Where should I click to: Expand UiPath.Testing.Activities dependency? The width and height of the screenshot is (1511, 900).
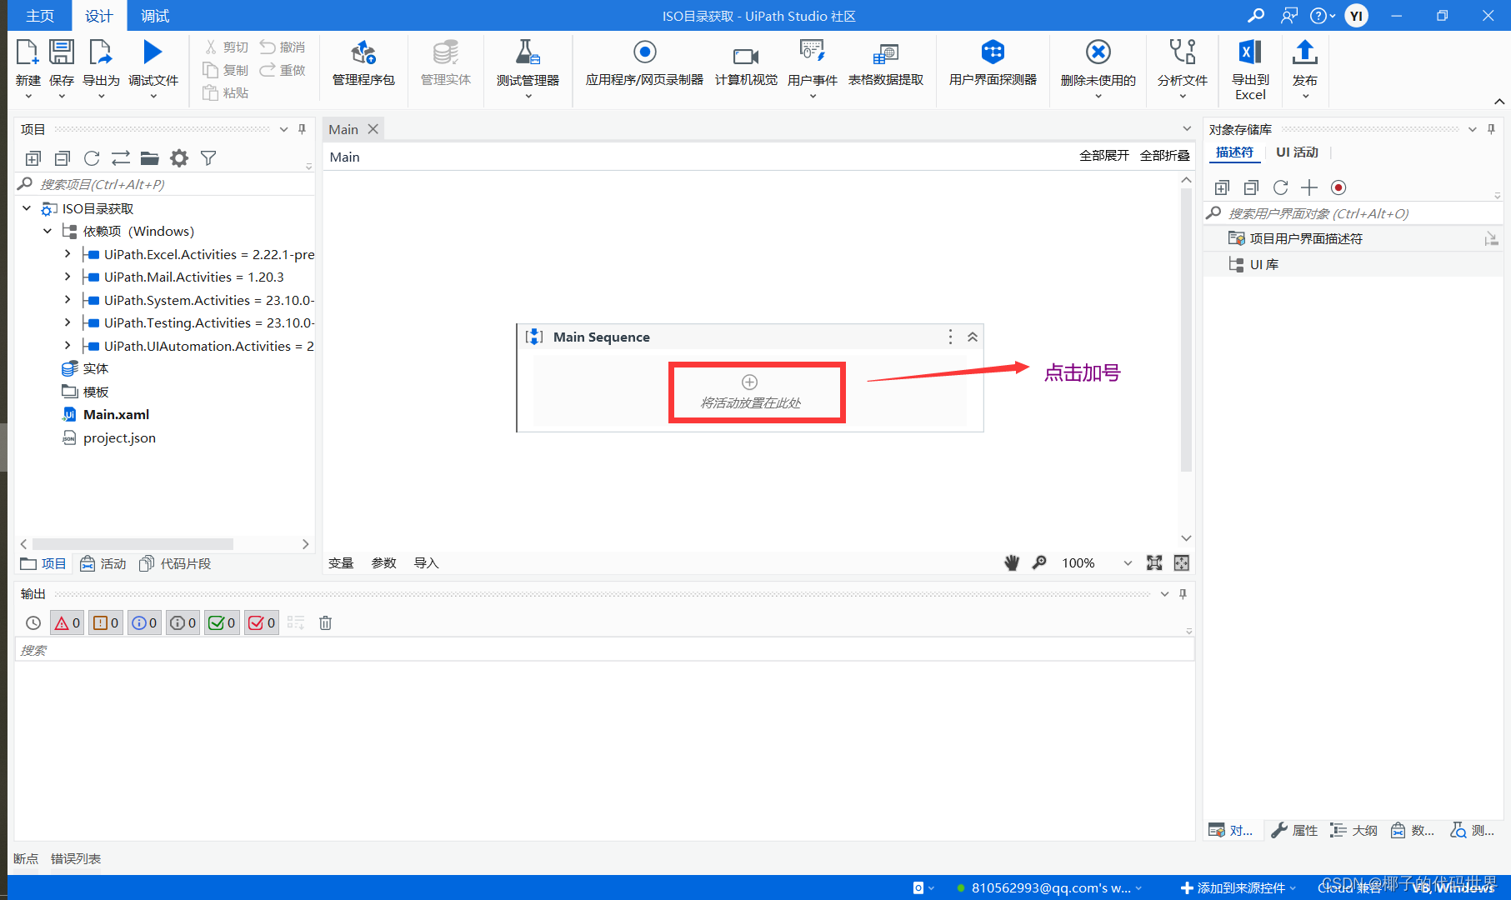tap(68, 322)
